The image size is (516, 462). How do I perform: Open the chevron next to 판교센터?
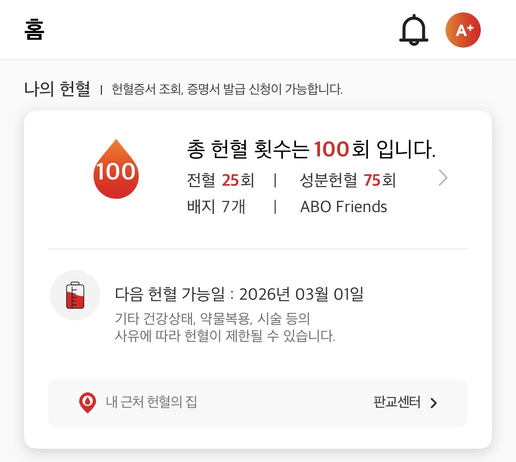click(x=434, y=403)
